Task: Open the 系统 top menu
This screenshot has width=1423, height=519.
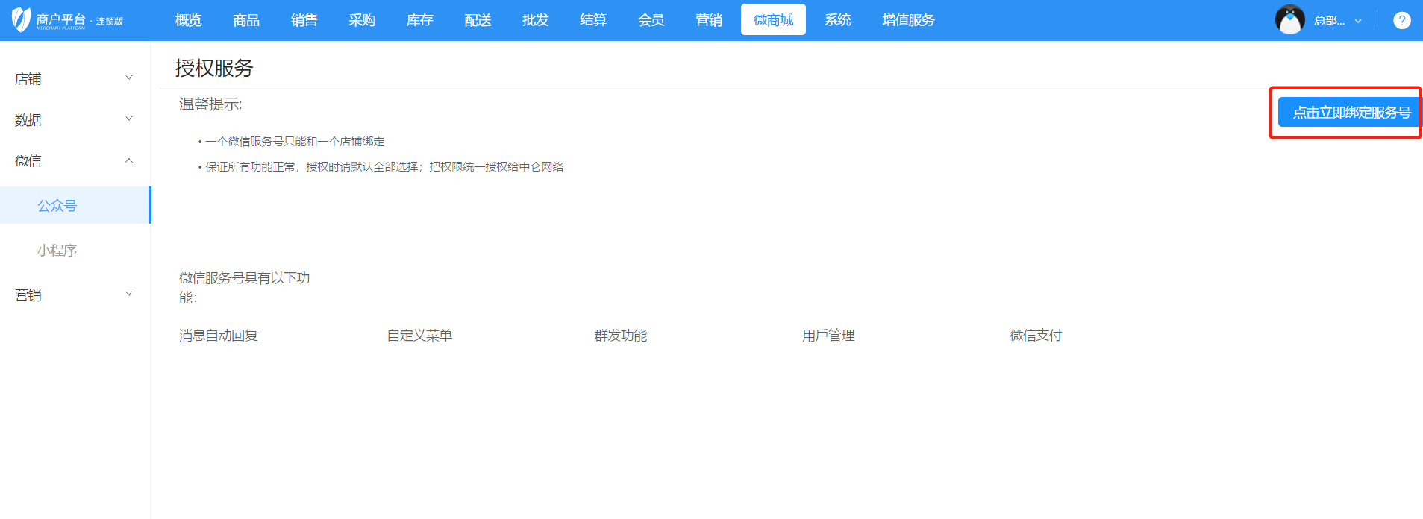Action: [x=837, y=20]
